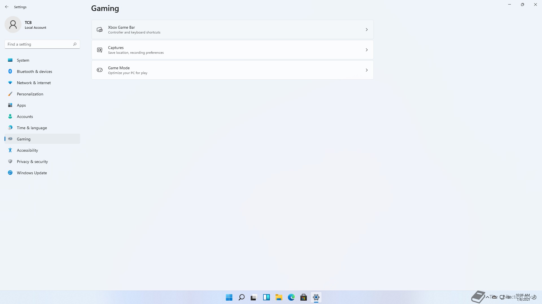This screenshot has height=304, width=542.
Task: Go to Bluetooth & devices
Action: coord(34,71)
